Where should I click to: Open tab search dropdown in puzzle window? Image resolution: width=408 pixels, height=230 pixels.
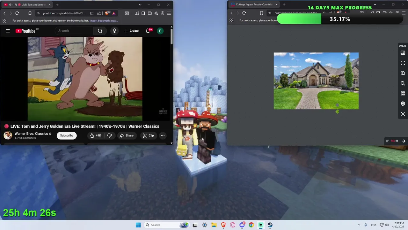pyautogui.click(x=375, y=4)
